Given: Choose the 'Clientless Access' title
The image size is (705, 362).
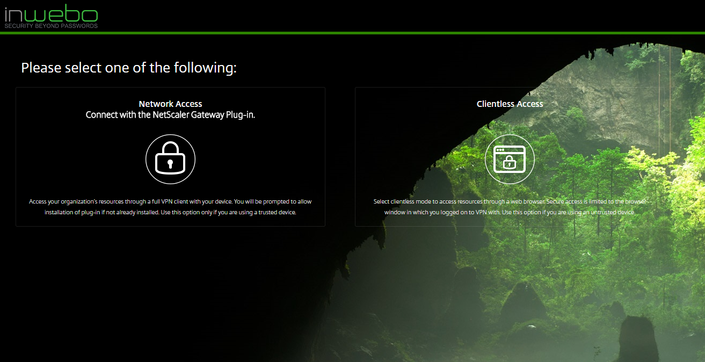Looking at the screenshot, I should click(510, 104).
